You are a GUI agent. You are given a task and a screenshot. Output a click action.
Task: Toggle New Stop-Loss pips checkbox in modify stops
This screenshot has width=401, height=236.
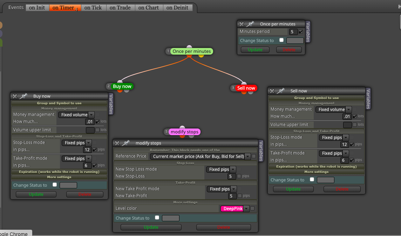point(239,176)
